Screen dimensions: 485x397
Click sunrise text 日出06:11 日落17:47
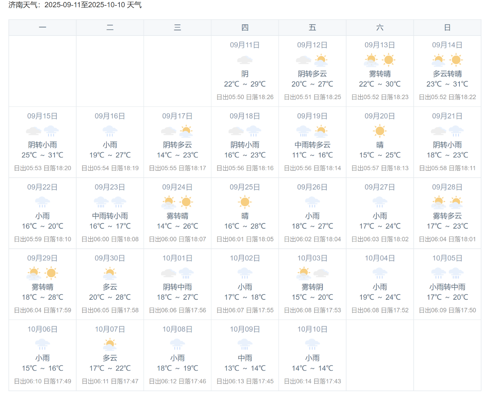(110, 381)
